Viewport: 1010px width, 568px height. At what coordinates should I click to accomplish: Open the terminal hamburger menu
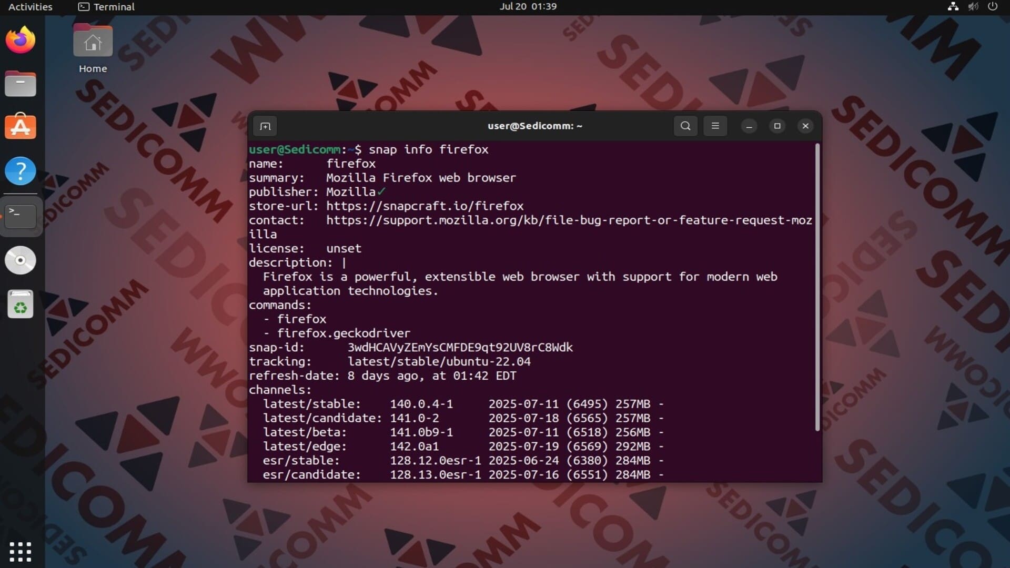[x=715, y=126]
